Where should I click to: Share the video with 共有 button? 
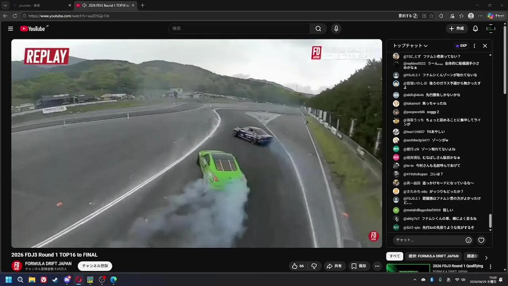(334, 266)
